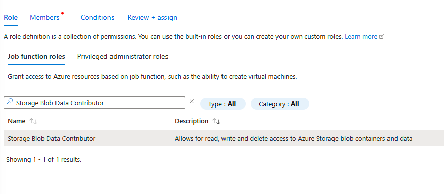
Task: Click the role description text in results row
Action: (x=293, y=139)
